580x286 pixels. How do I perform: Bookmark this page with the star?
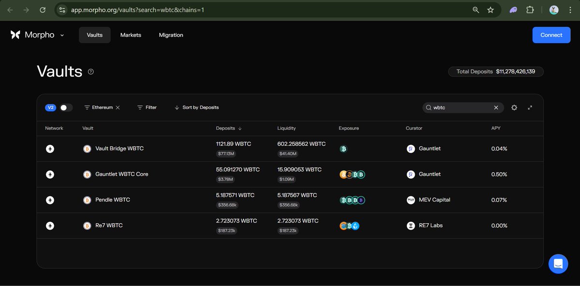(x=491, y=10)
